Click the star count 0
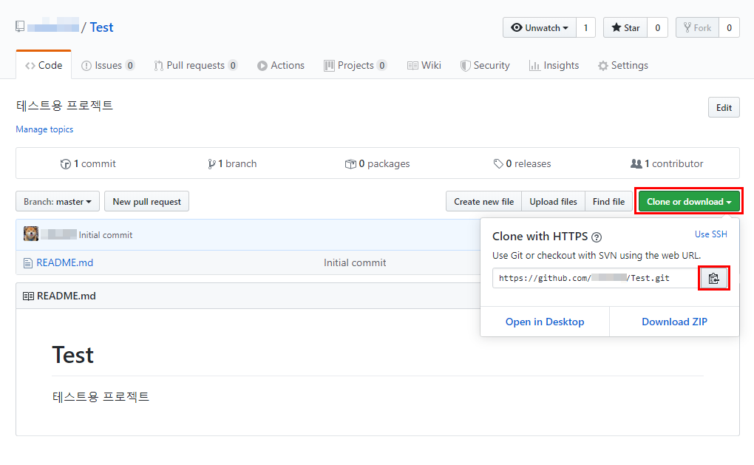The image size is (754, 465). tap(657, 27)
